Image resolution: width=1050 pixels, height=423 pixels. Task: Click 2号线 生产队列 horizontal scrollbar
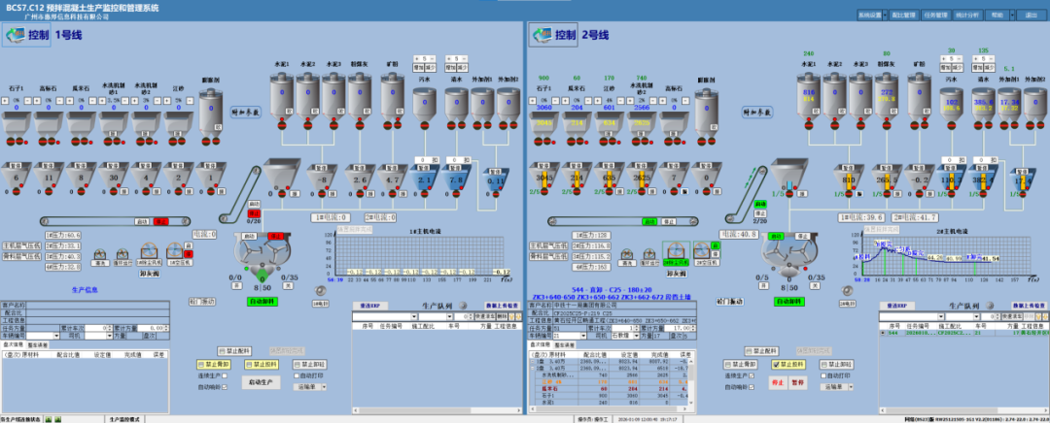962,412
